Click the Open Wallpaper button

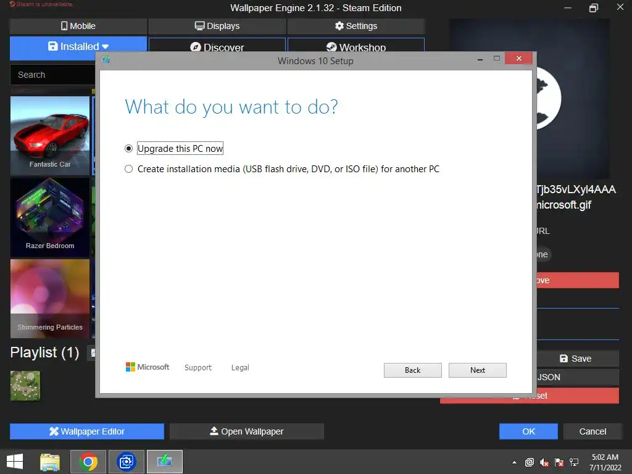click(x=247, y=431)
